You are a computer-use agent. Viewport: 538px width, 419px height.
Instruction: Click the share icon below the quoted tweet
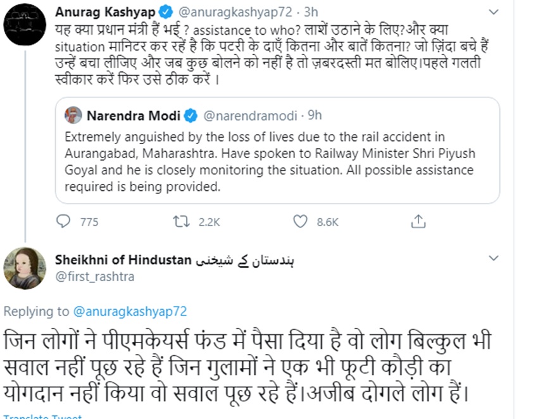point(418,221)
